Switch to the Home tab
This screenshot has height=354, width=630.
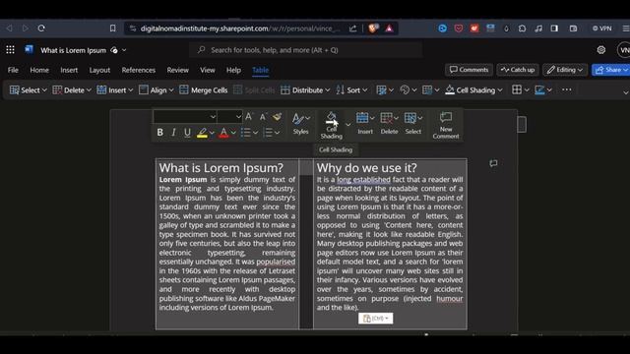click(39, 70)
